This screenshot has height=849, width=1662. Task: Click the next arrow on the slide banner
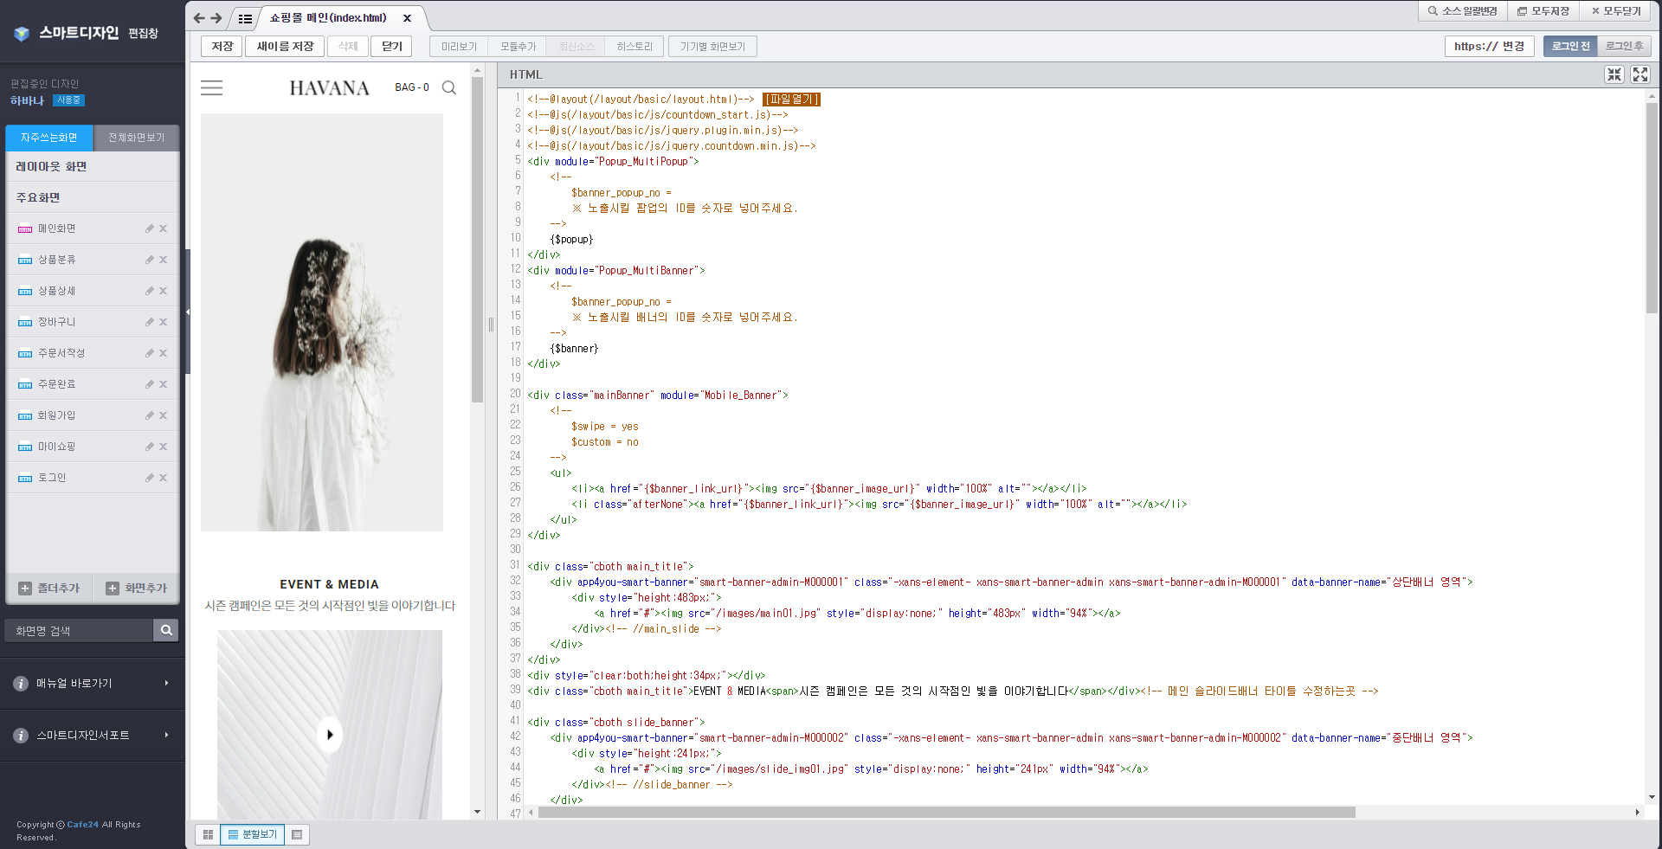click(x=329, y=735)
